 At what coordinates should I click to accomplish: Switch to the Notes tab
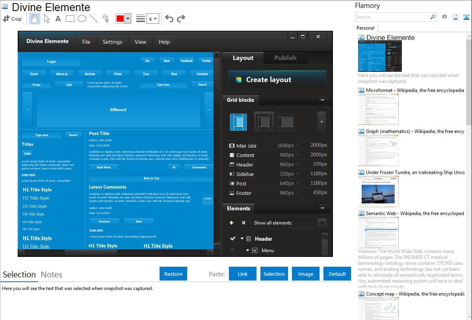coord(52,275)
